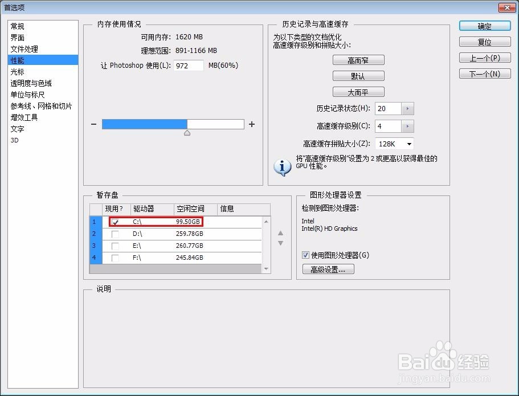Click the plus icon beside memory slider
The width and height of the screenshot is (519, 396).
[252, 124]
